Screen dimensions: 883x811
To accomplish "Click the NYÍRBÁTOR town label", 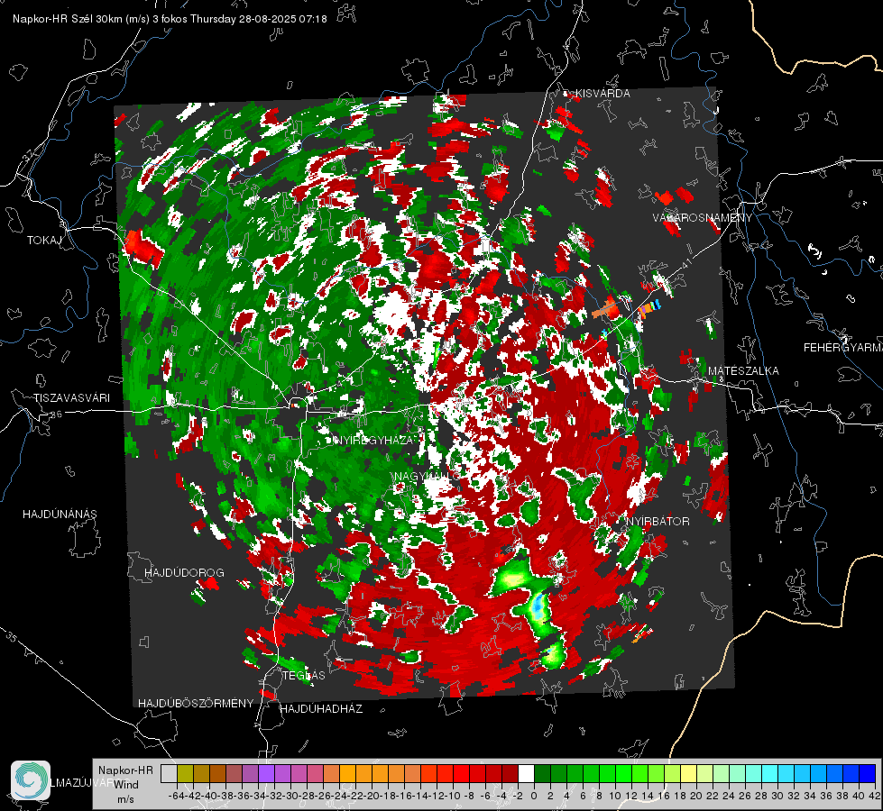I will tap(658, 522).
